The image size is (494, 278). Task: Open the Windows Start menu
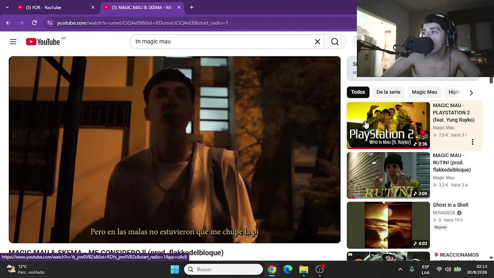[x=175, y=269]
